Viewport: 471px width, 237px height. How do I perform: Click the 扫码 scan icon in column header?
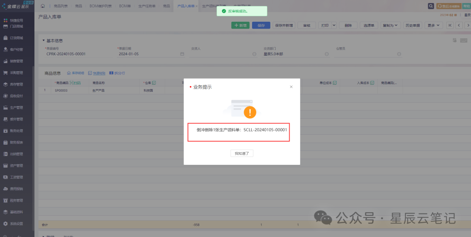point(75,83)
